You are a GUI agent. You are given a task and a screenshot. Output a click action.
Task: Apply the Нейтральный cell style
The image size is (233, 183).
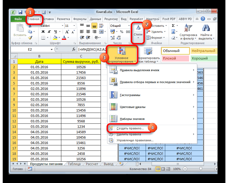click(x=204, y=51)
